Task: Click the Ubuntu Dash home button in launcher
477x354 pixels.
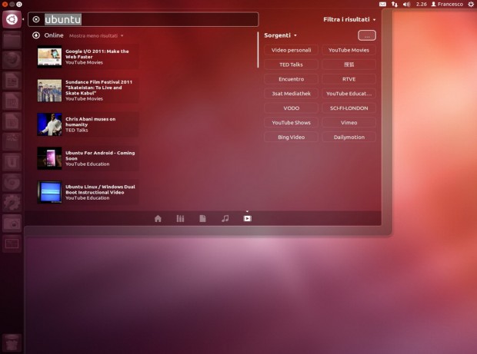Action: click(12, 19)
